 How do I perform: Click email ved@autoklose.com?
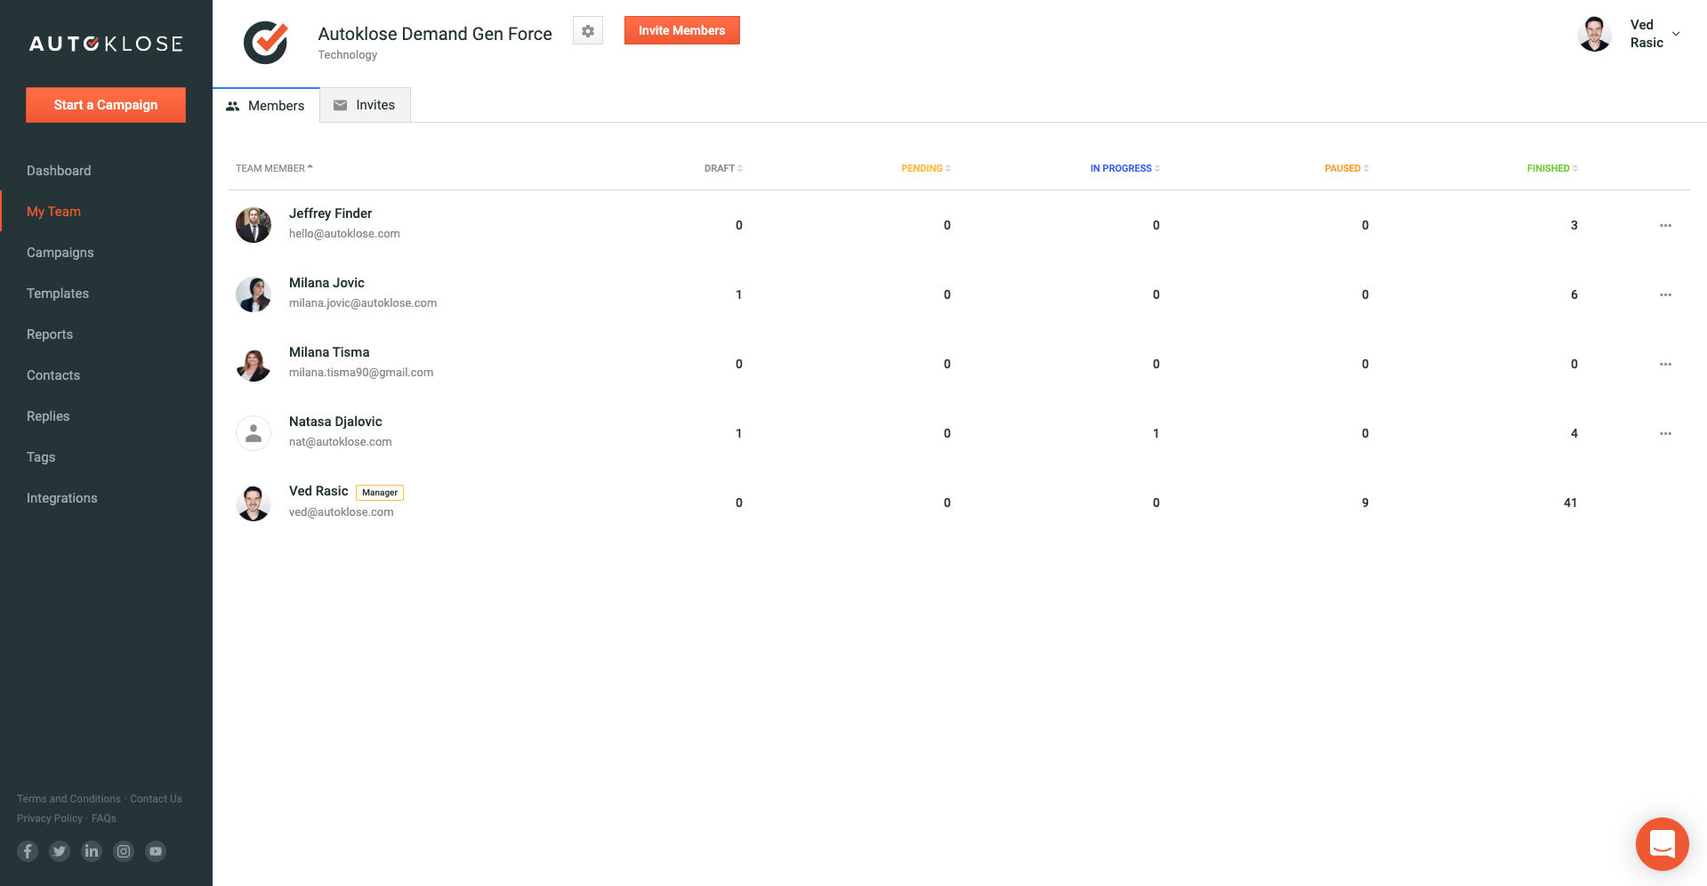click(x=341, y=512)
